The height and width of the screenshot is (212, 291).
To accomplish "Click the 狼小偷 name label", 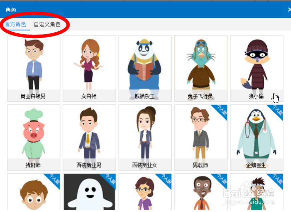I will (x=256, y=96).
